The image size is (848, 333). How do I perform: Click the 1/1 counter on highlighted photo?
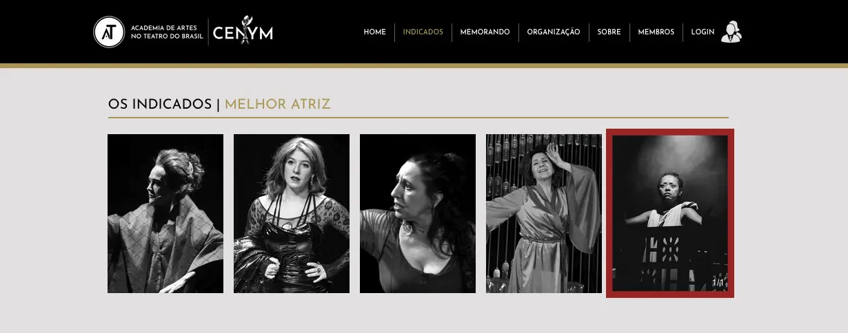[718, 283]
